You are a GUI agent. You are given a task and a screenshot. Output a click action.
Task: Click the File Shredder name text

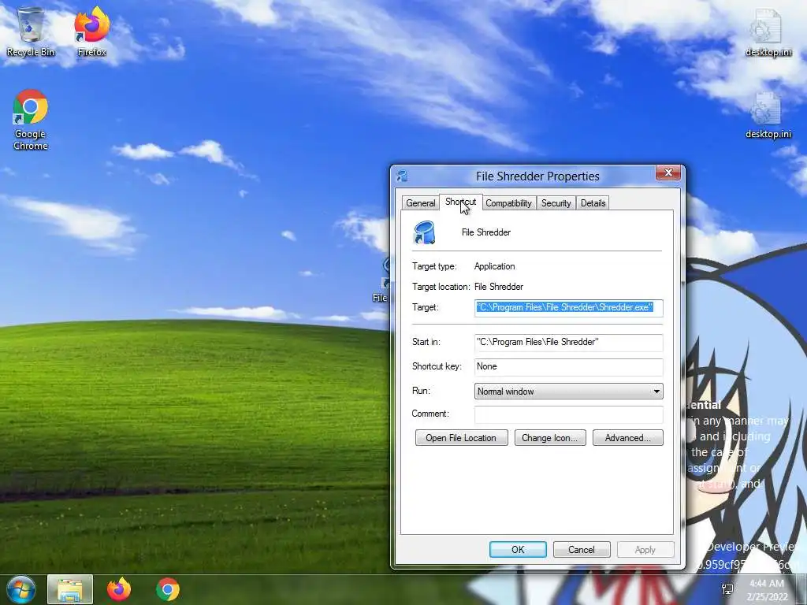485,232
